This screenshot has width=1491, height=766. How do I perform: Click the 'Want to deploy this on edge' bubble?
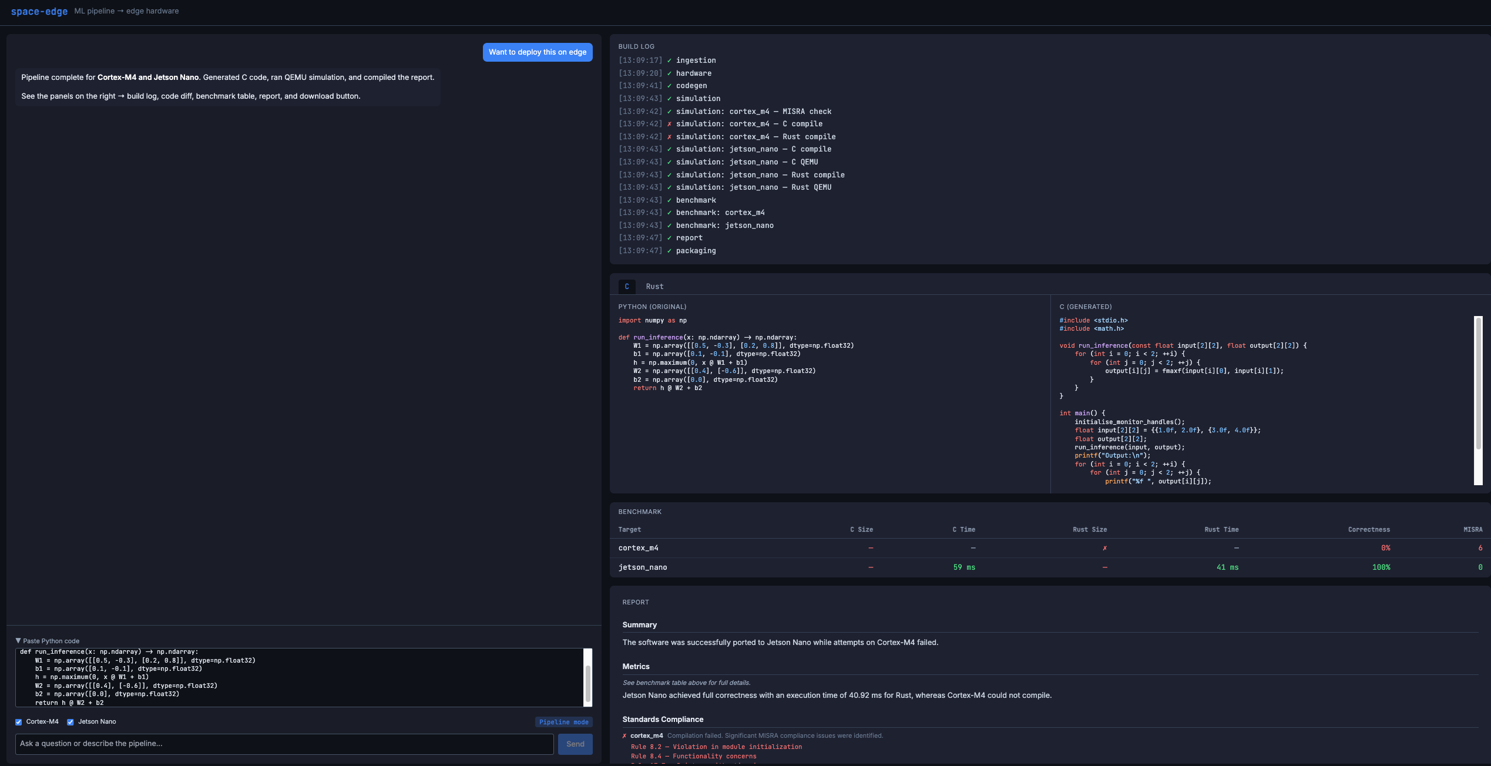538,52
